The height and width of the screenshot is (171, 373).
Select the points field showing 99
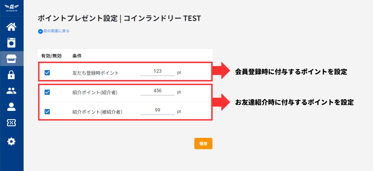(x=157, y=110)
